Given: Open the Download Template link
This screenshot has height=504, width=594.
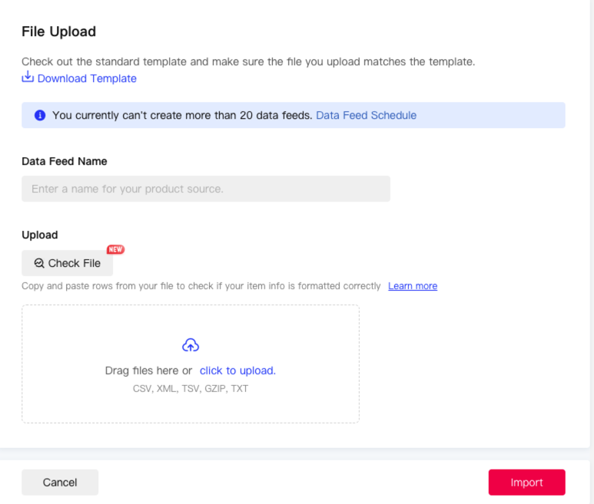Looking at the screenshot, I should tap(87, 78).
